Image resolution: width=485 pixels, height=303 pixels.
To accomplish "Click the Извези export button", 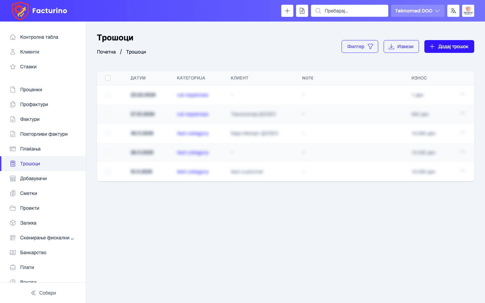I will (401, 46).
